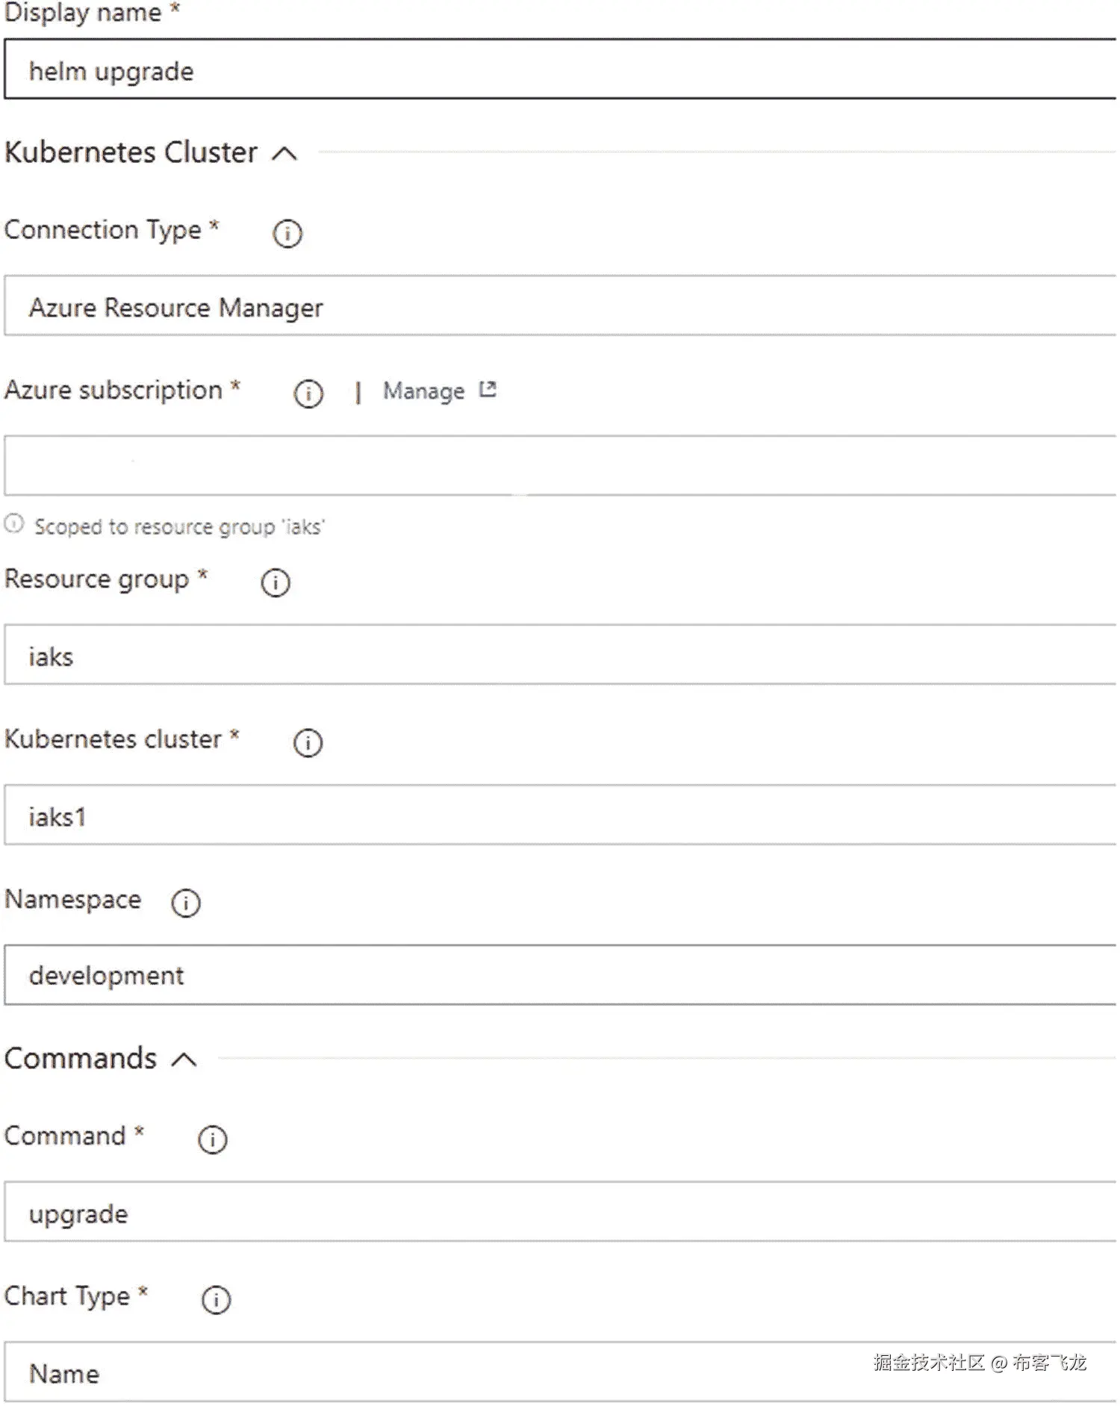Open the Command dropdown showing upgrade
Image resolution: width=1120 pixels, height=1406 pixels.
pos(560,1212)
